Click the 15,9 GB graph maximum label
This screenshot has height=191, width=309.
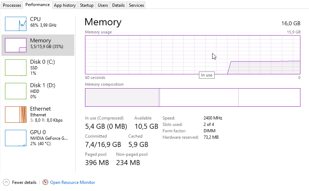294,32
